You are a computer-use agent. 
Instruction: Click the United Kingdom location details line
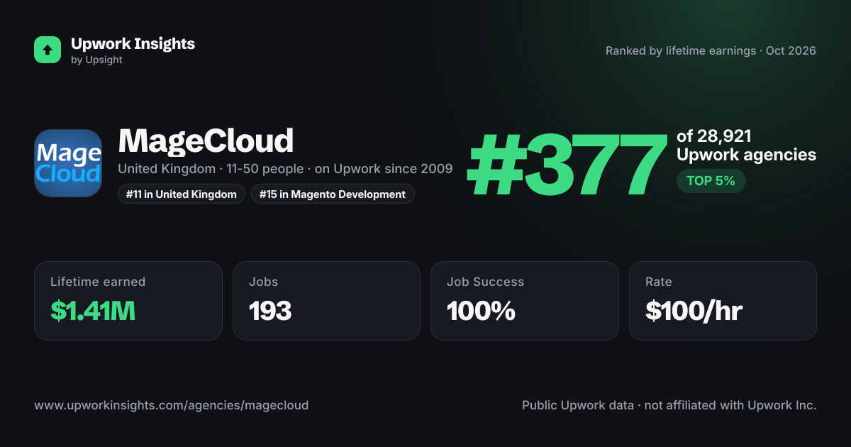(x=285, y=170)
